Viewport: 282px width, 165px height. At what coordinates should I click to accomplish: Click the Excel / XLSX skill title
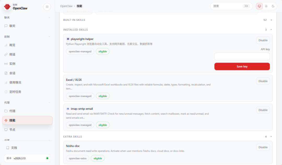pos(74,80)
